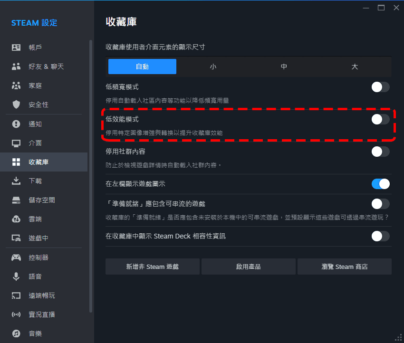This screenshot has width=404, height=343.
Task: Click the 語音 microphone icon
Action: click(17, 276)
